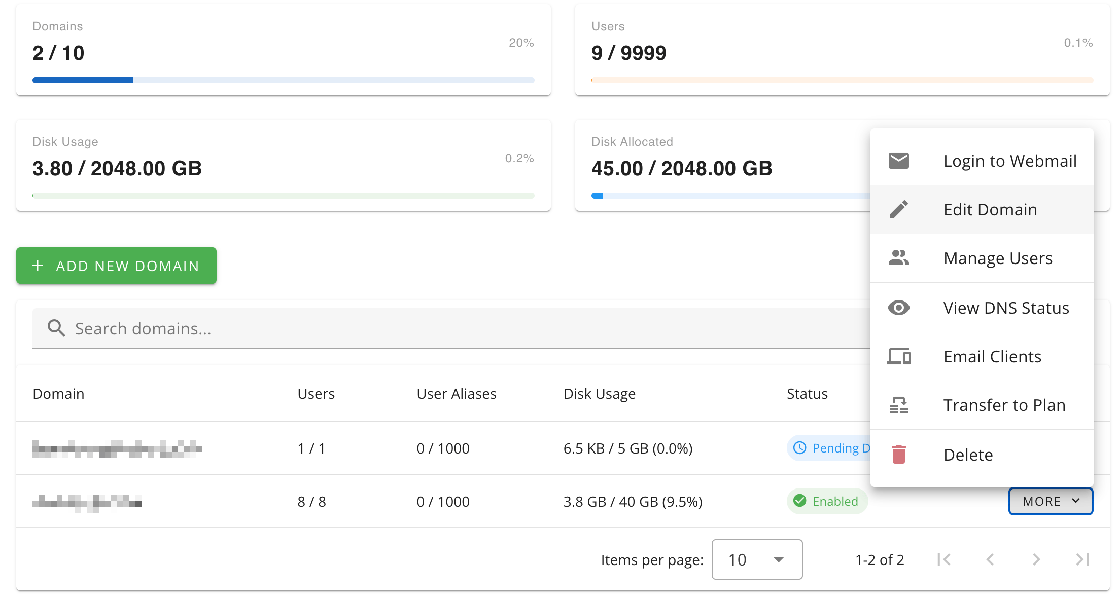Sort by the Domain column header
This screenshot has height=602, width=1119.
(58, 394)
